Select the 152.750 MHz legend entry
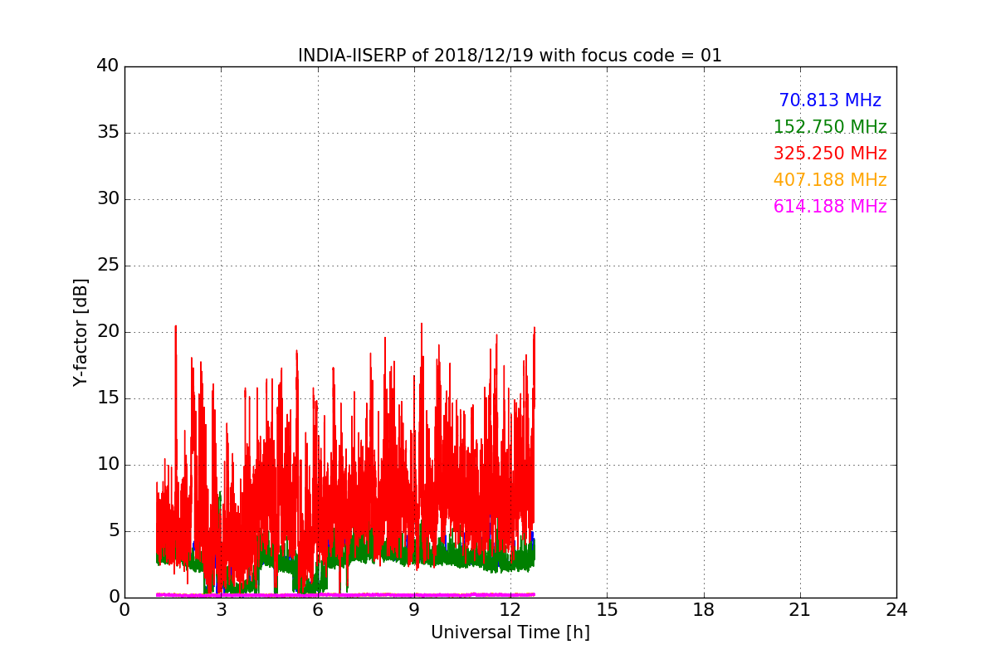The height and width of the screenshot is (664, 996). pyautogui.click(x=830, y=127)
